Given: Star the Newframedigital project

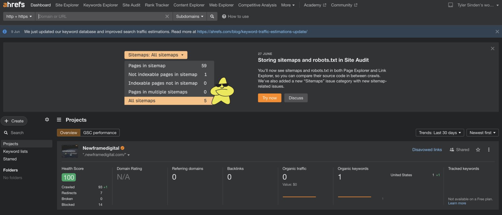Looking at the screenshot, I should coord(478,150).
